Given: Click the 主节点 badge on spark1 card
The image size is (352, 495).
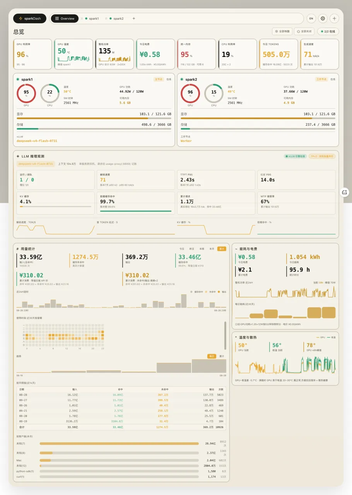Looking at the screenshot, I should coord(159,79).
